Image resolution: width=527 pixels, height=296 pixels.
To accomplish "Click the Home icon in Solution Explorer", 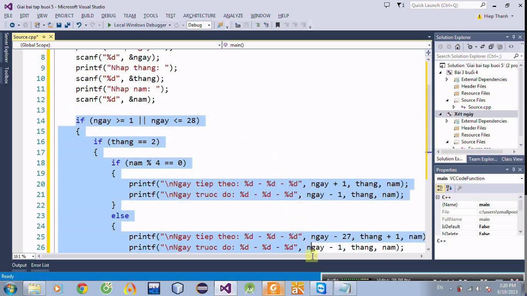I will (x=457, y=46).
